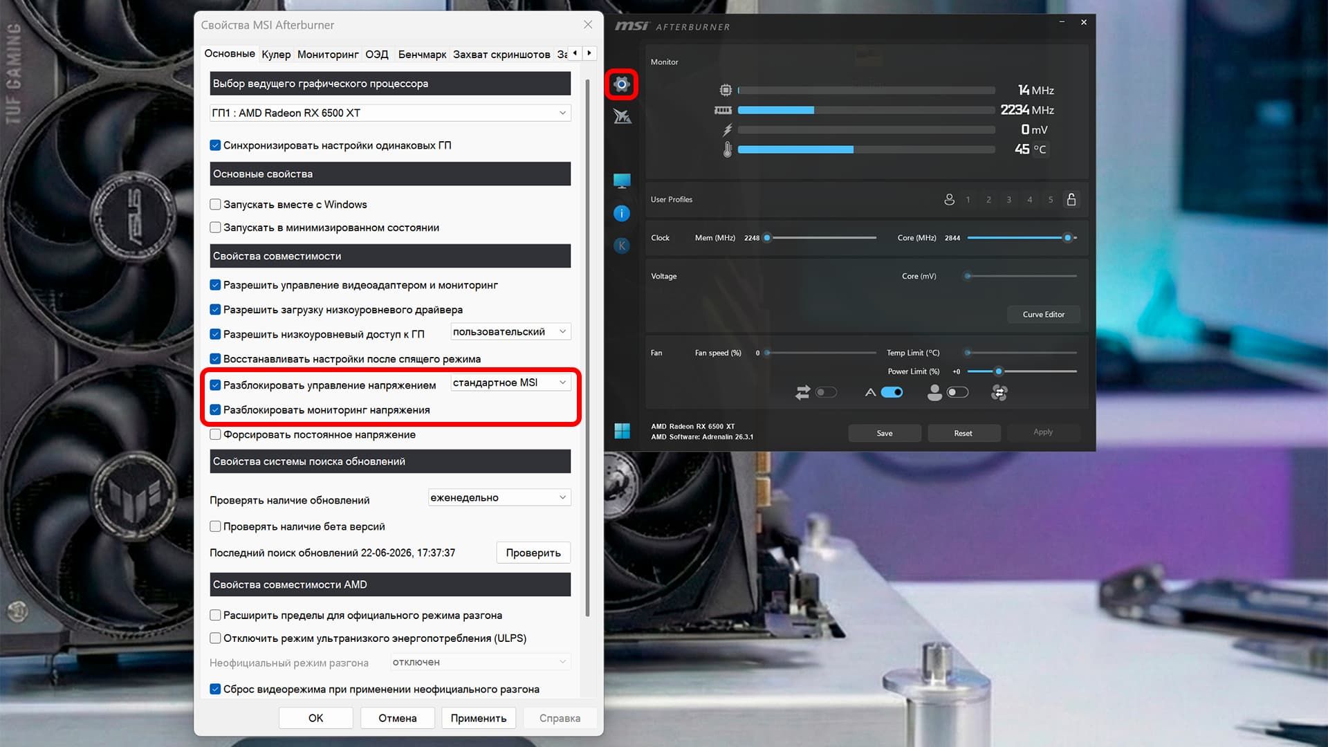Switch to the Мониторинг tab
Screen dimensions: 1328x747
point(328,54)
